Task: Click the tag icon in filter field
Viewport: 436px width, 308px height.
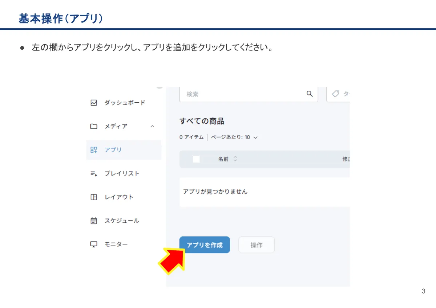Action: pyautogui.click(x=336, y=94)
